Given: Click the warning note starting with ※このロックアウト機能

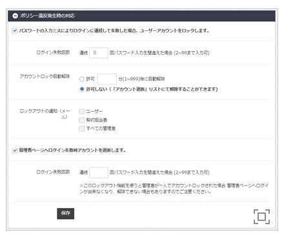Looking at the screenshot, I should pyautogui.click(x=174, y=189).
